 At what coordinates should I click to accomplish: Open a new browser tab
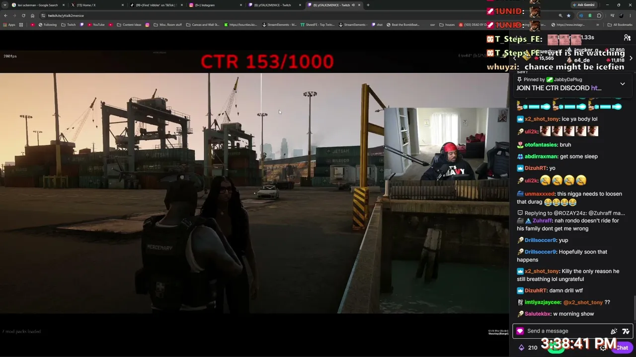(368, 5)
